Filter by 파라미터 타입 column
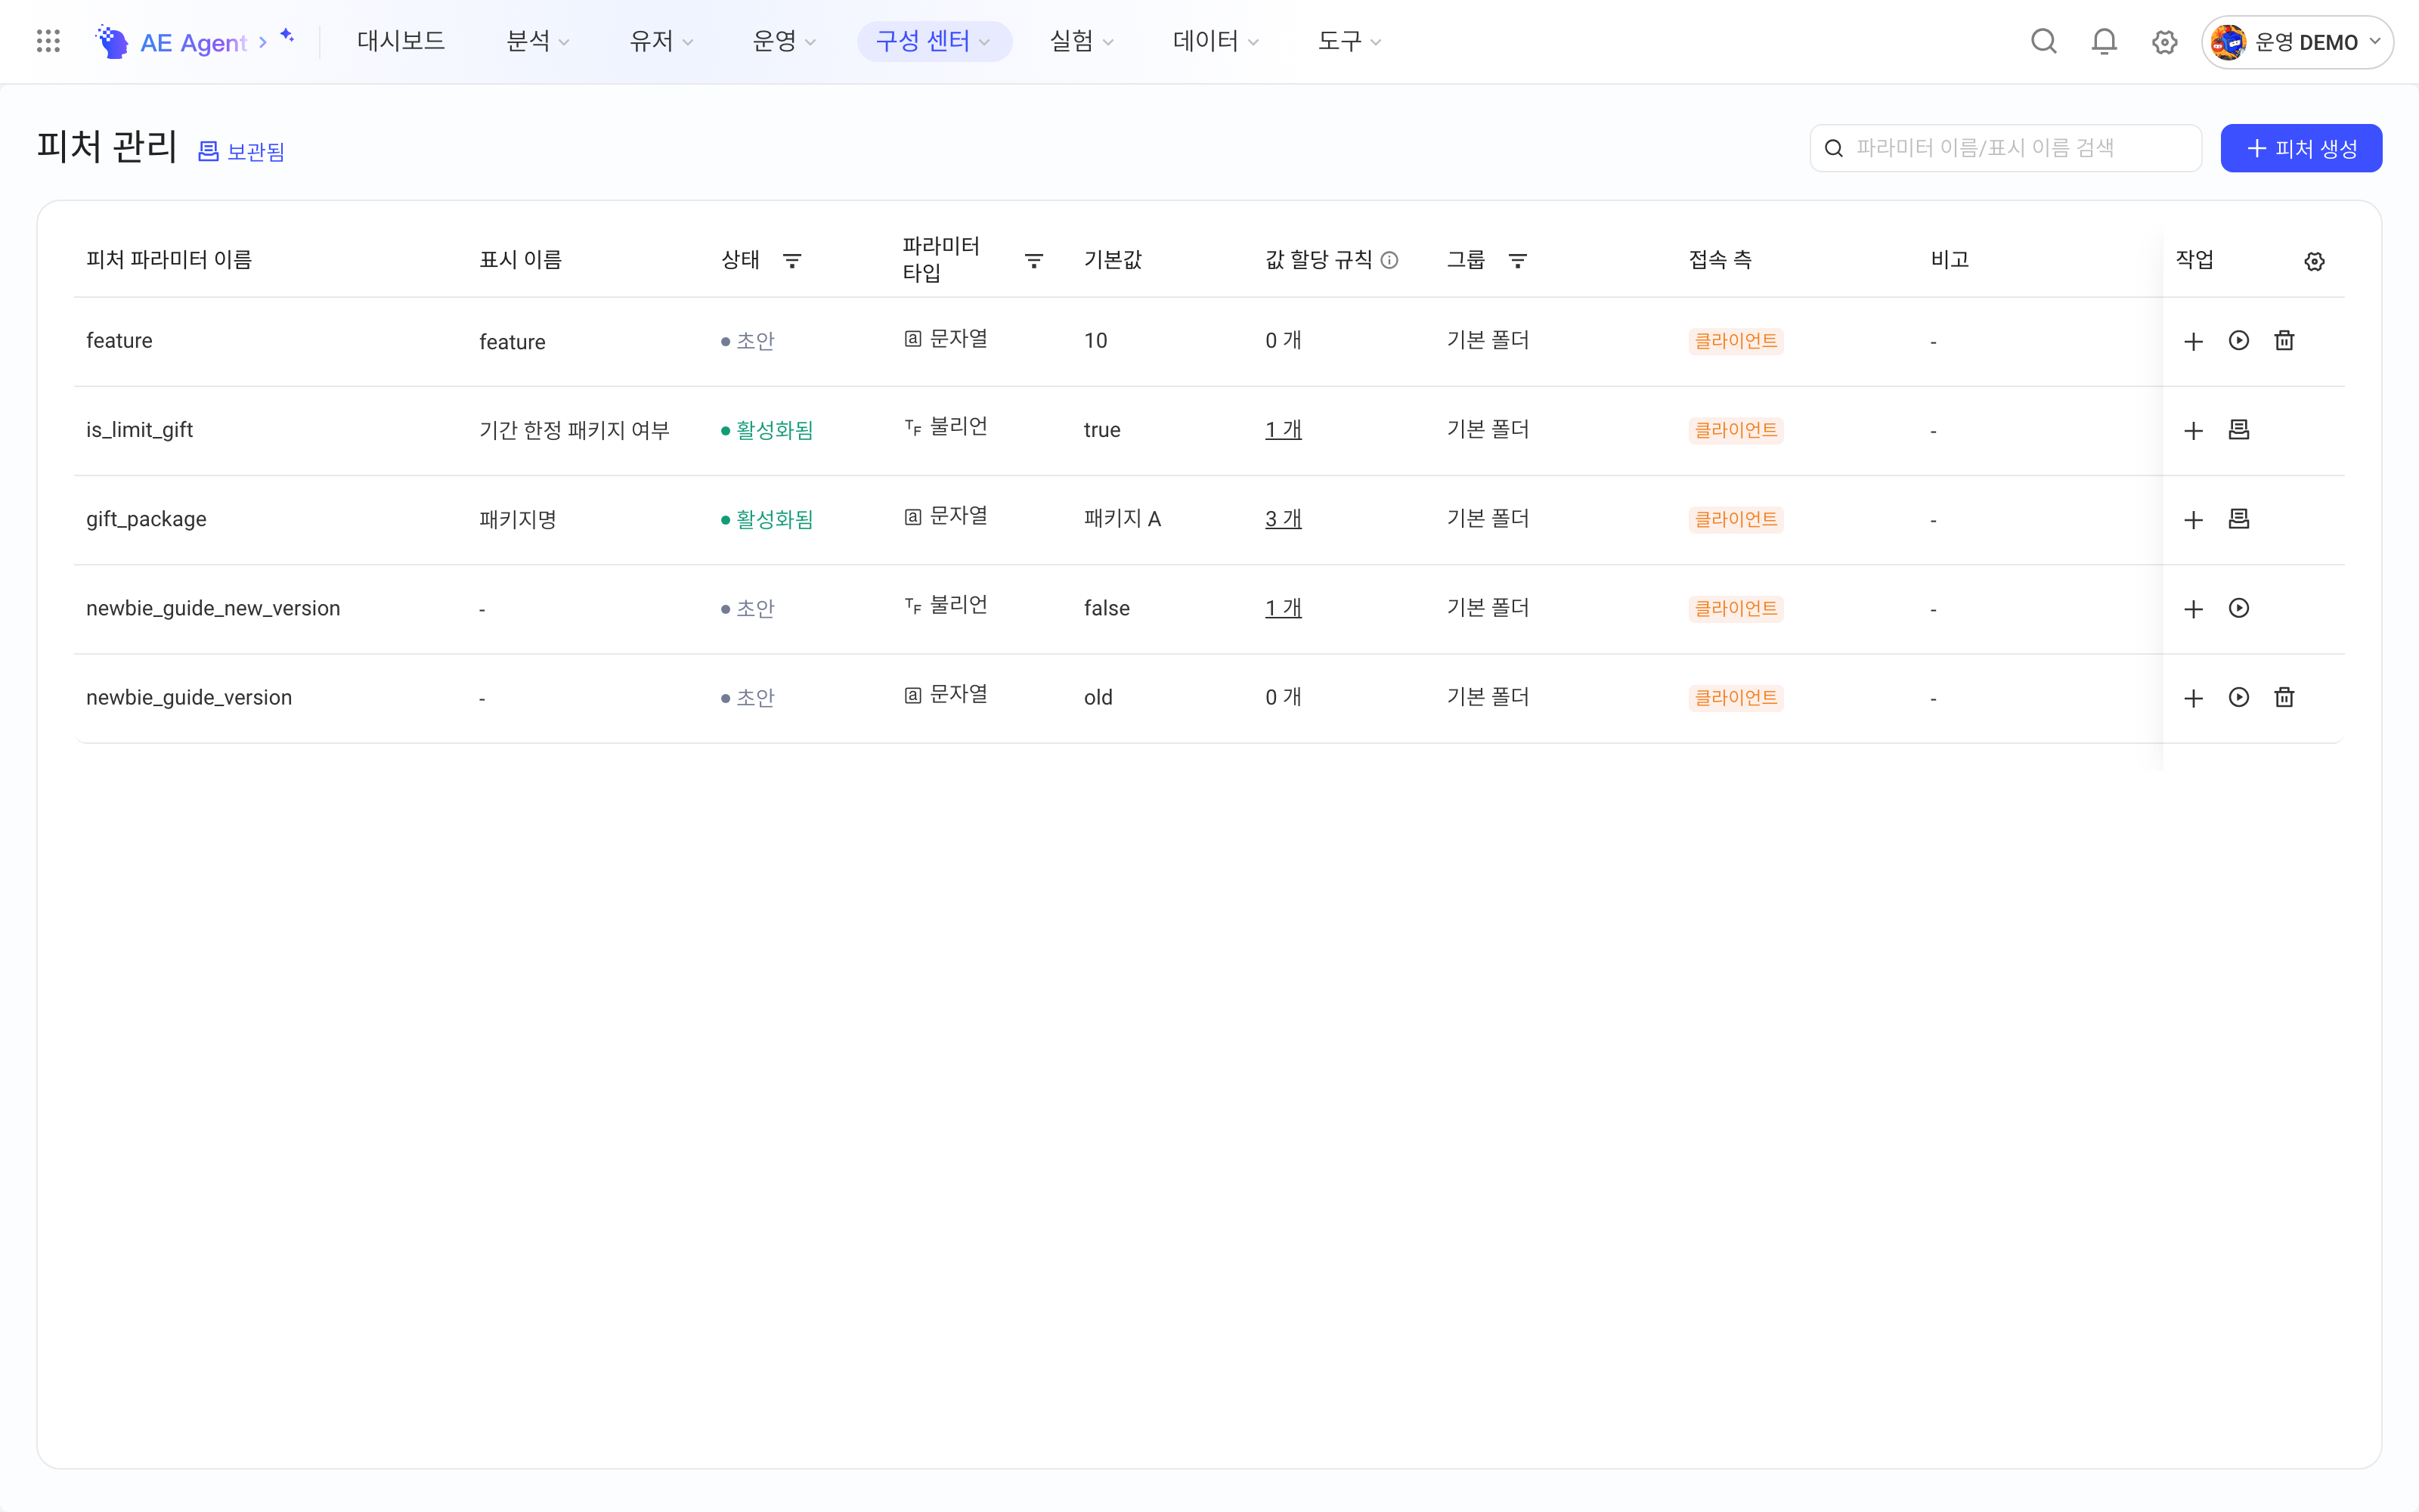 pos(1033,261)
